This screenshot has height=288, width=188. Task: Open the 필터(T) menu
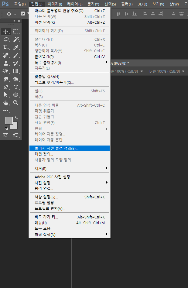127,4
